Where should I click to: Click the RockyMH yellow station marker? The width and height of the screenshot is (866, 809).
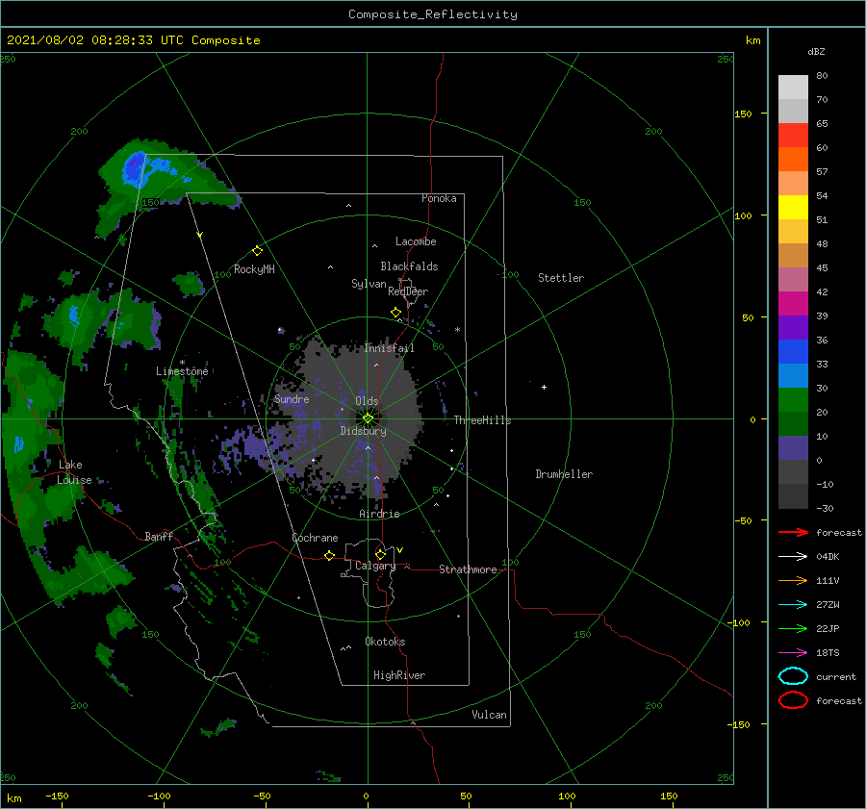pyautogui.click(x=257, y=251)
